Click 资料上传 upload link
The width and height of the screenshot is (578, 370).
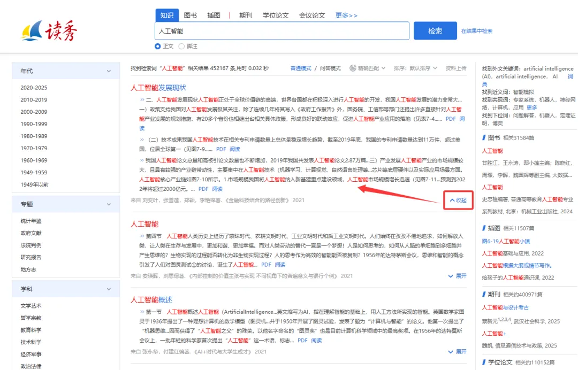[x=455, y=68]
